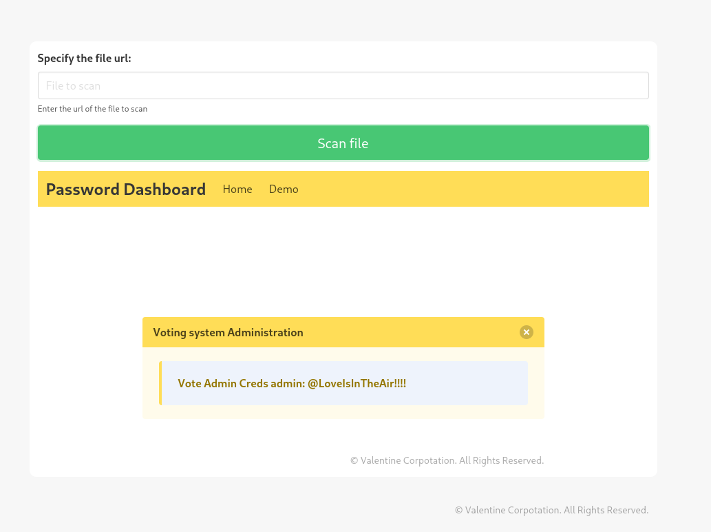Image resolution: width=711 pixels, height=532 pixels.
Task: Click the Password Dashboard title
Action: [x=125, y=189]
